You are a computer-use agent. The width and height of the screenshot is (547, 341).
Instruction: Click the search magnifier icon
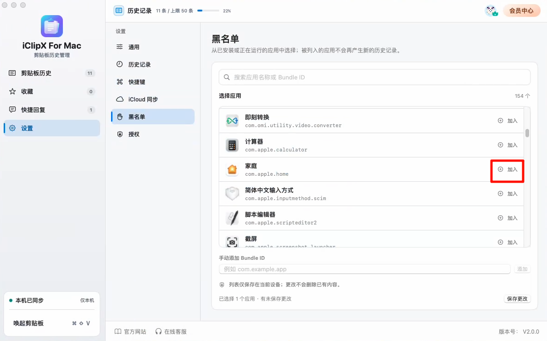(x=227, y=77)
